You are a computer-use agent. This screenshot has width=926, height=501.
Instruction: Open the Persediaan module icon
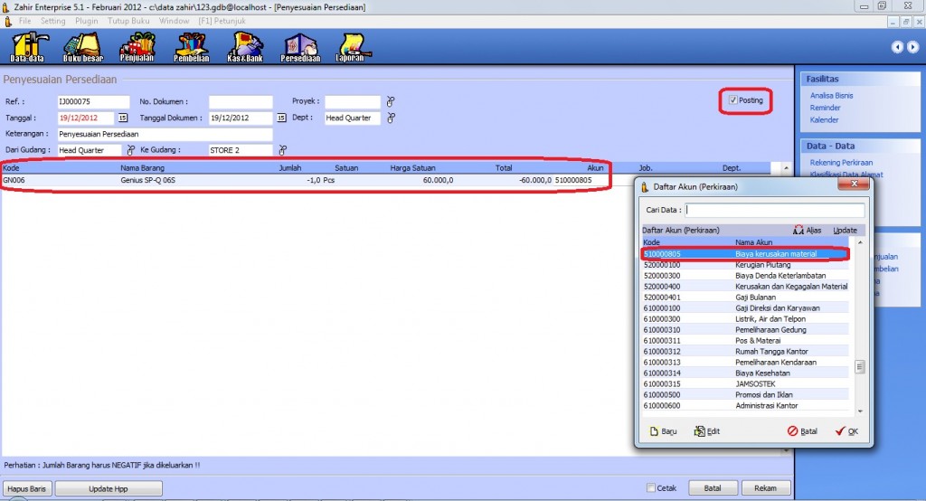[x=301, y=47]
